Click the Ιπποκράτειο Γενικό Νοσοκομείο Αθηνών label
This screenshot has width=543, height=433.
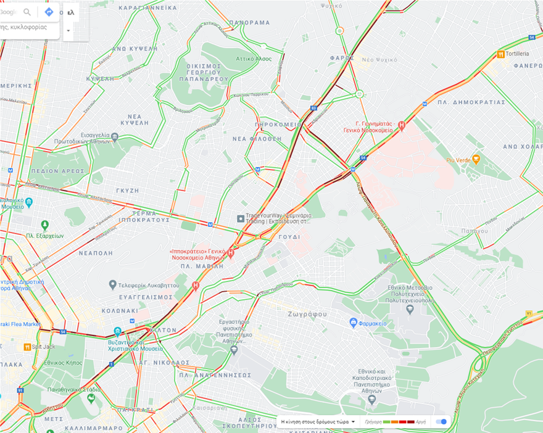click(197, 254)
